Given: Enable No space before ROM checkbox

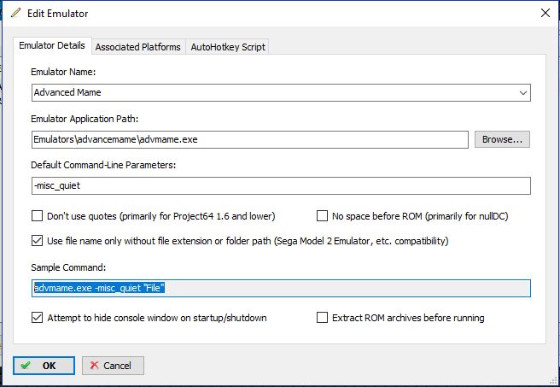Looking at the screenshot, I should [322, 216].
